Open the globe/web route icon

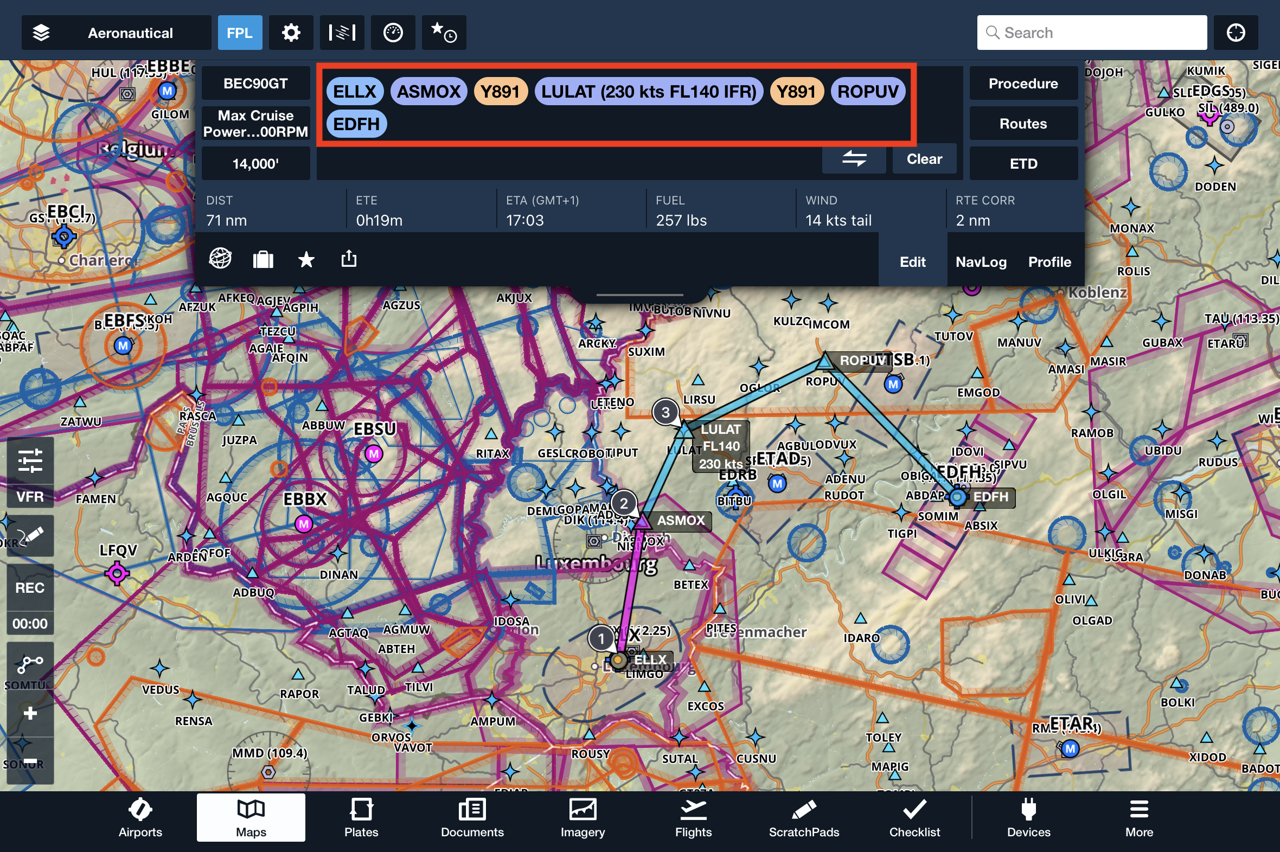[x=220, y=259]
